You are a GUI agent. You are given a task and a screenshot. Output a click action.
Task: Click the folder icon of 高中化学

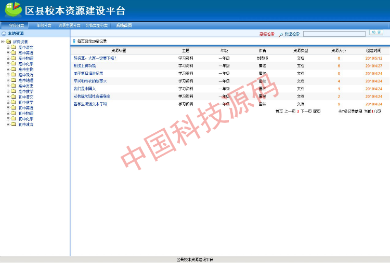point(14,63)
